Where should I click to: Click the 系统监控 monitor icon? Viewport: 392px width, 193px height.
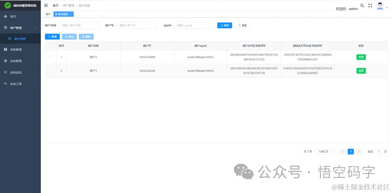pos(5,72)
